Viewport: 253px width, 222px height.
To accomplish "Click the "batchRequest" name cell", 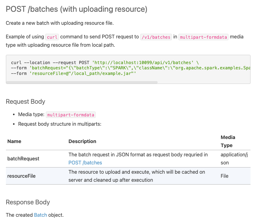I will click(x=23, y=159).
